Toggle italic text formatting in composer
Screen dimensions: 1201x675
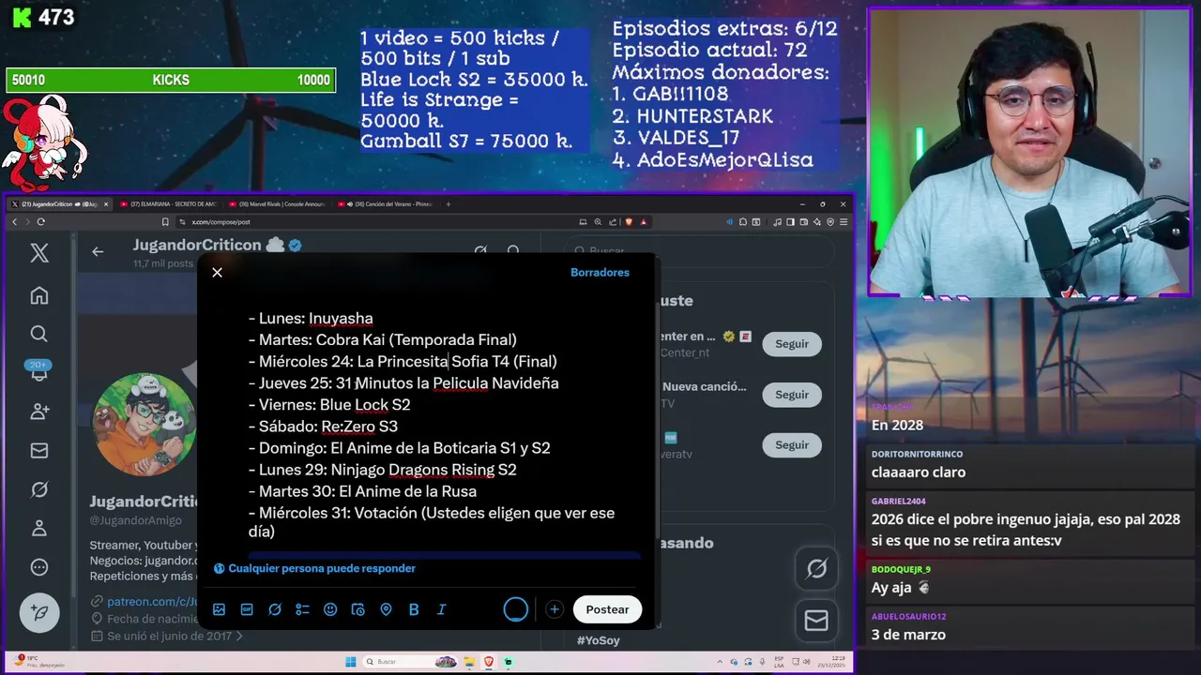pyautogui.click(x=441, y=609)
